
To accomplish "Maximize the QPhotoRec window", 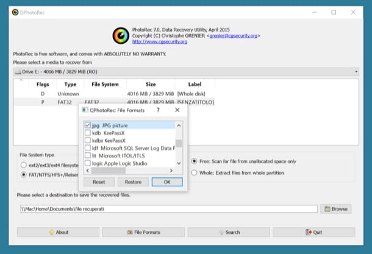I will 334,12.
